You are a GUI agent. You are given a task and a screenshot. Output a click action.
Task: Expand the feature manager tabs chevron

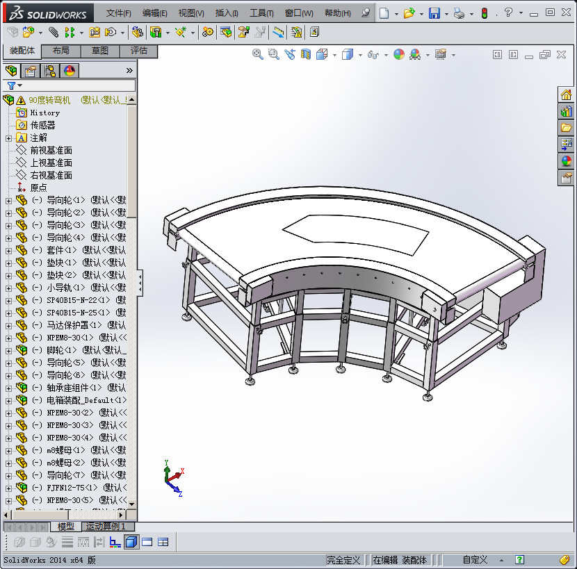(129, 71)
